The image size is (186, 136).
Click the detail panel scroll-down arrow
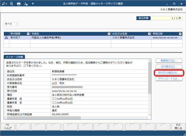point(150,115)
